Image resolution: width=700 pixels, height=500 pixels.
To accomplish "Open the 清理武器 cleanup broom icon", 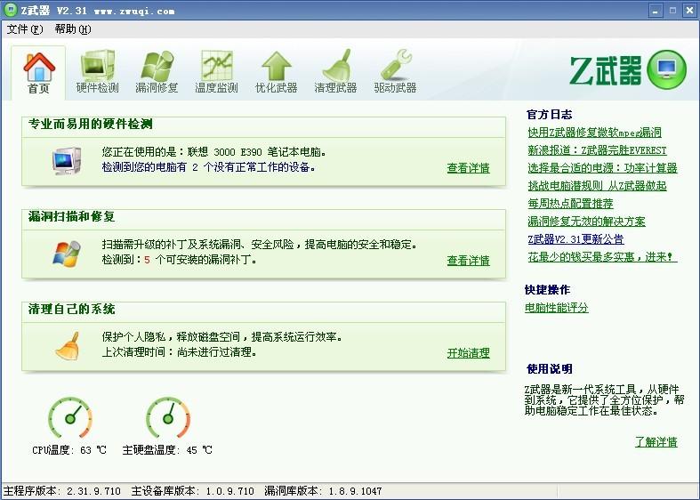I will tap(336, 65).
